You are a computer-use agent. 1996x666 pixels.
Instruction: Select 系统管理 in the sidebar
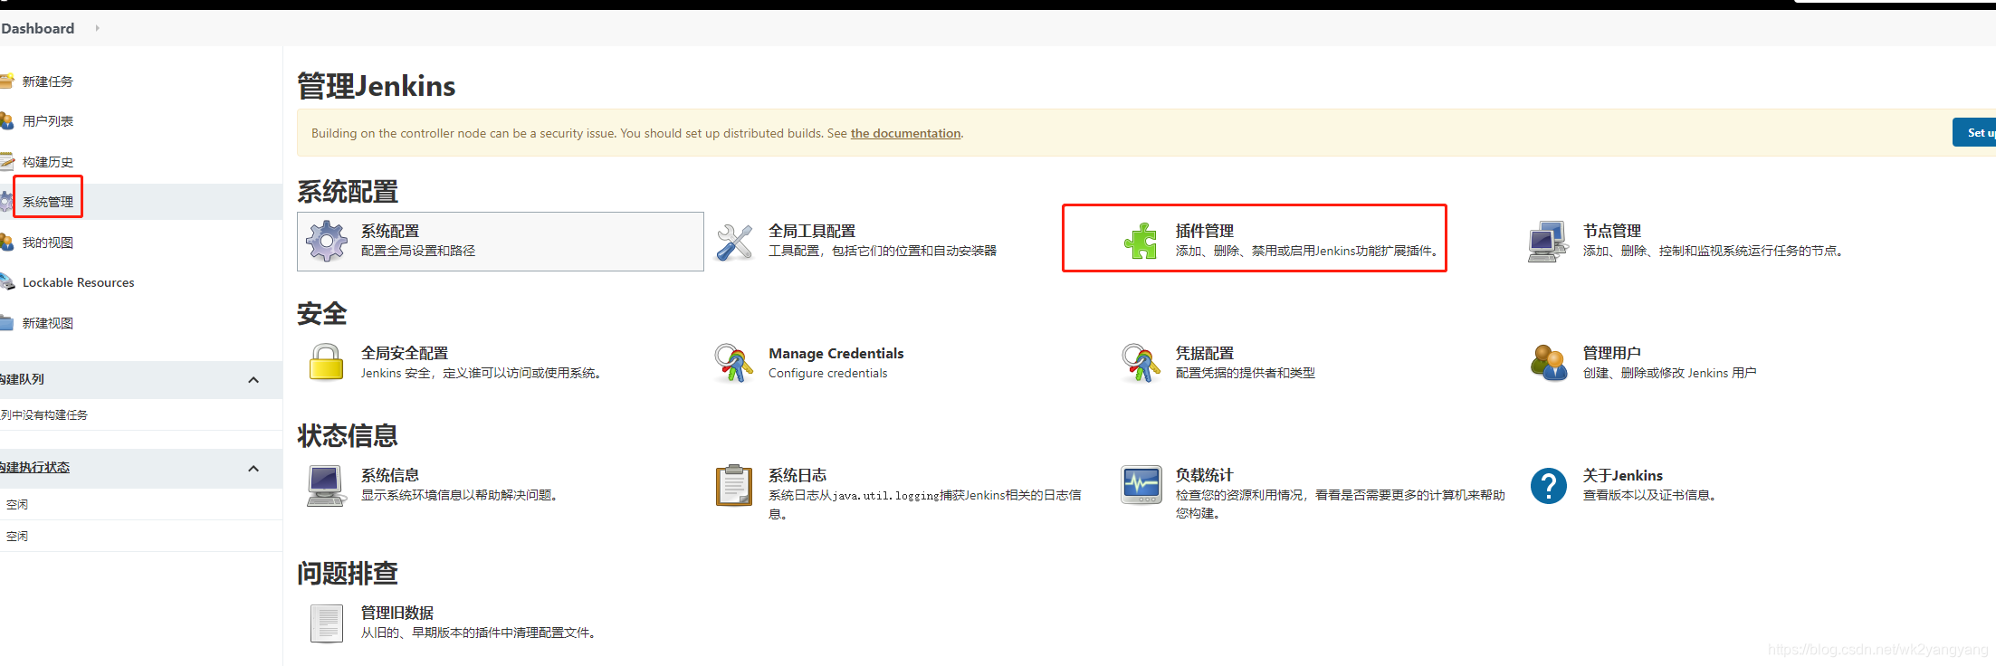click(48, 202)
